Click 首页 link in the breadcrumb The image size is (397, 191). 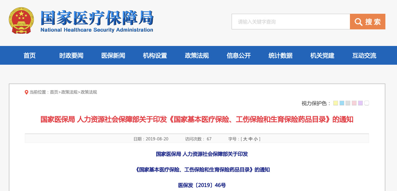click(x=54, y=92)
